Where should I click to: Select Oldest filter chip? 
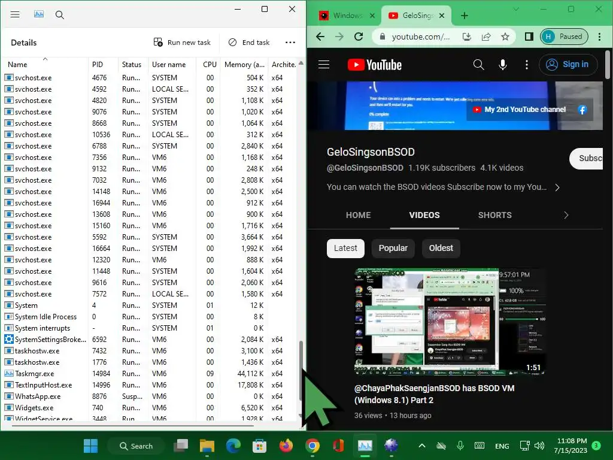(x=441, y=249)
